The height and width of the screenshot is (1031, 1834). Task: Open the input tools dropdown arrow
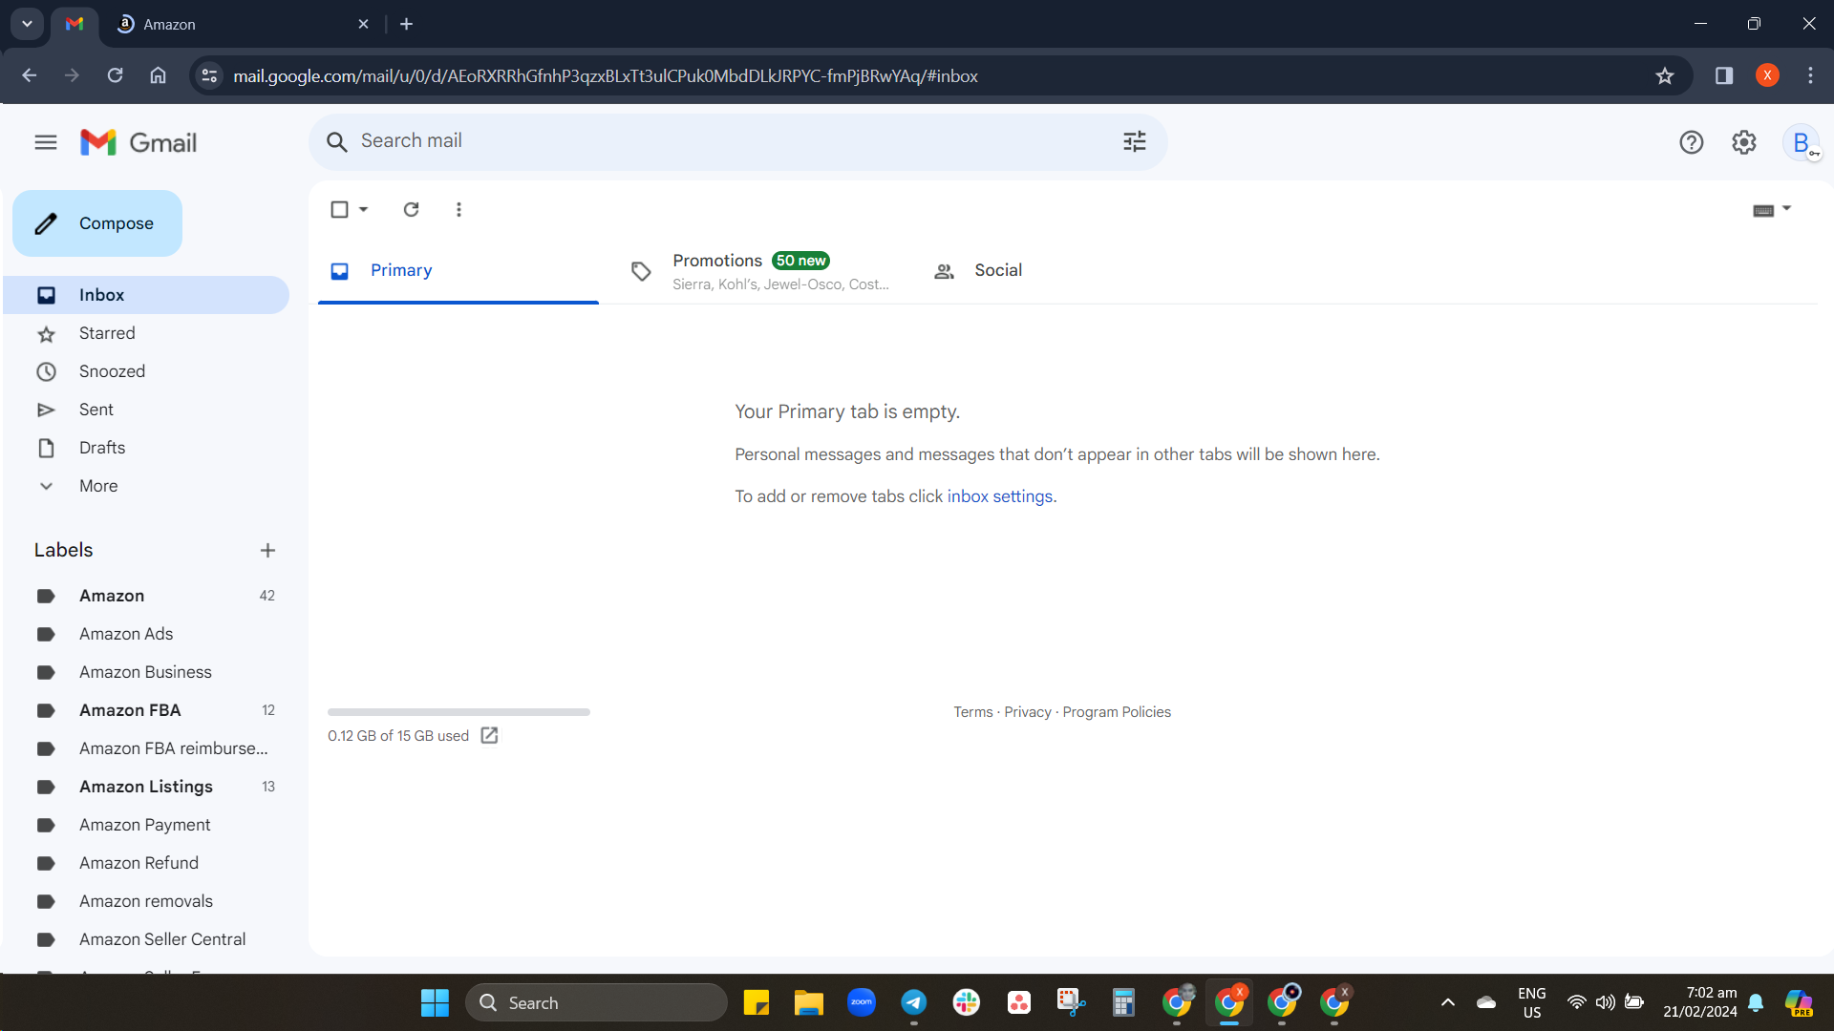coord(1786,208)
